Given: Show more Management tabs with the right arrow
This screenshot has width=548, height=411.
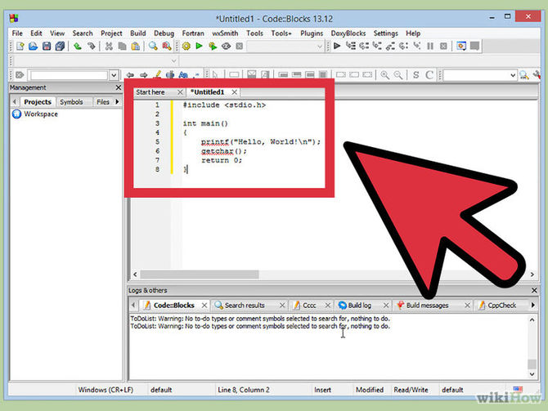Looking at the screenshot, I should tap(117, 101).
